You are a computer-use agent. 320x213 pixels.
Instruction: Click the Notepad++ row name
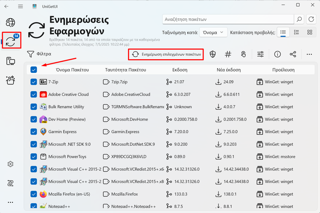[59, 206]
